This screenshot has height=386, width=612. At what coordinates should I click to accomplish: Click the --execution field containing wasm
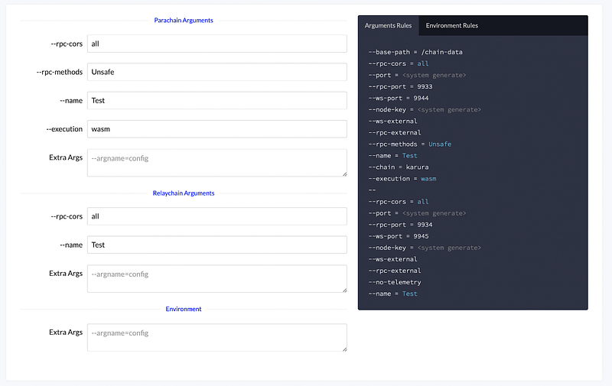pyautogui.click(x=216, y=128)
